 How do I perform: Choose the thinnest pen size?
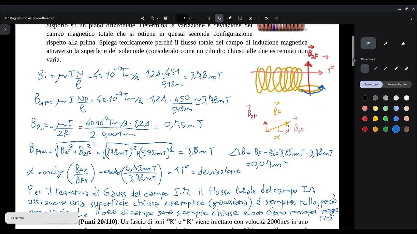point(365,69)
